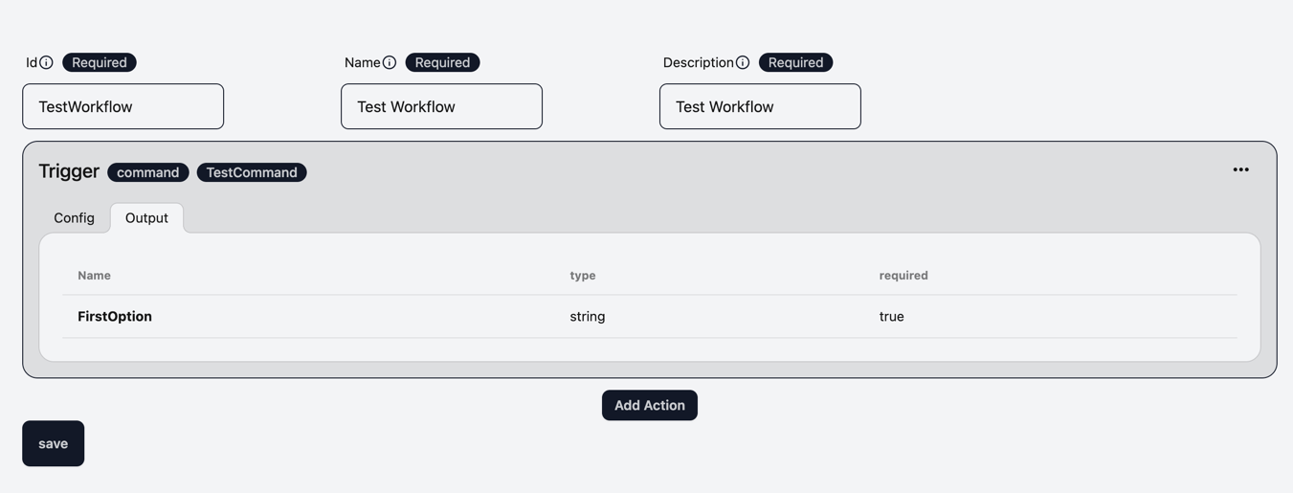
Task: Focus the Description input field
Action: click(760, 106)
